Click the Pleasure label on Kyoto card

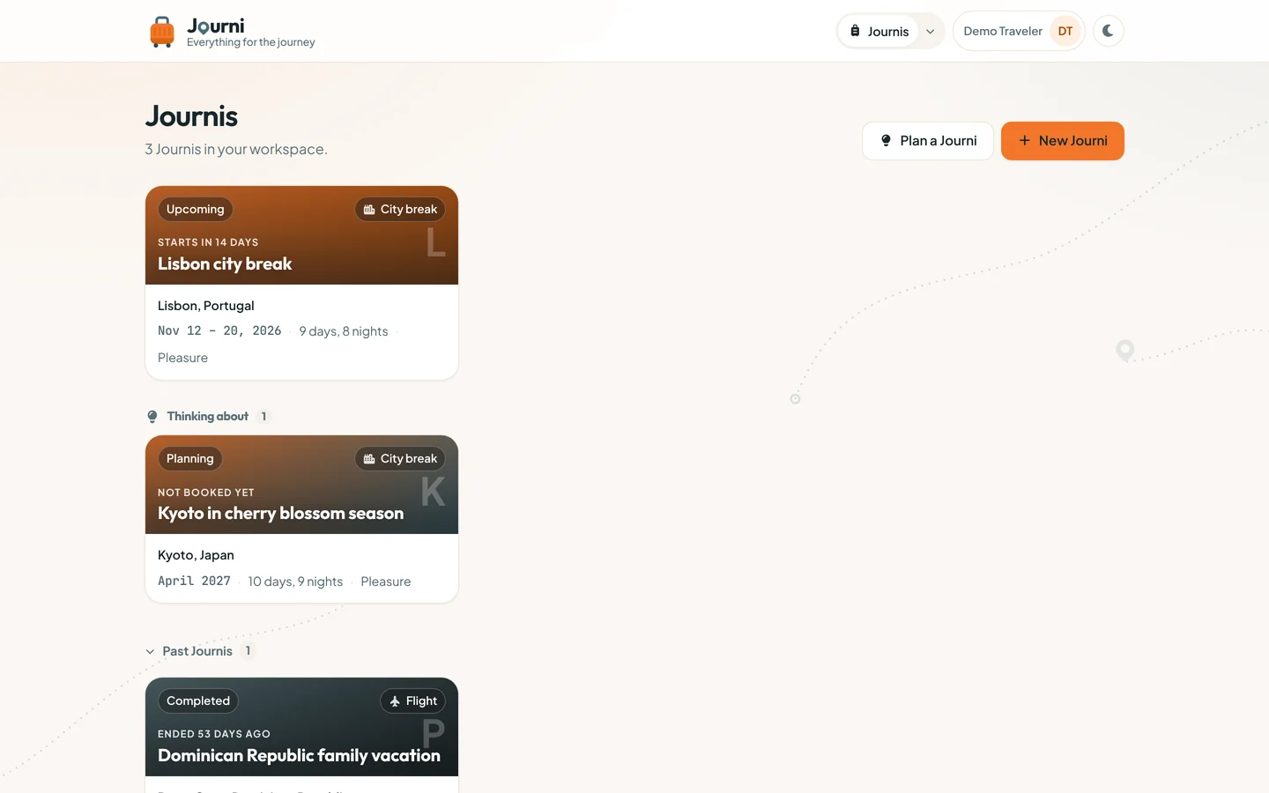click(x=386, y=582)
